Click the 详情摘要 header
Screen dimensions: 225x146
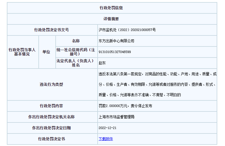tap(111, 19)
